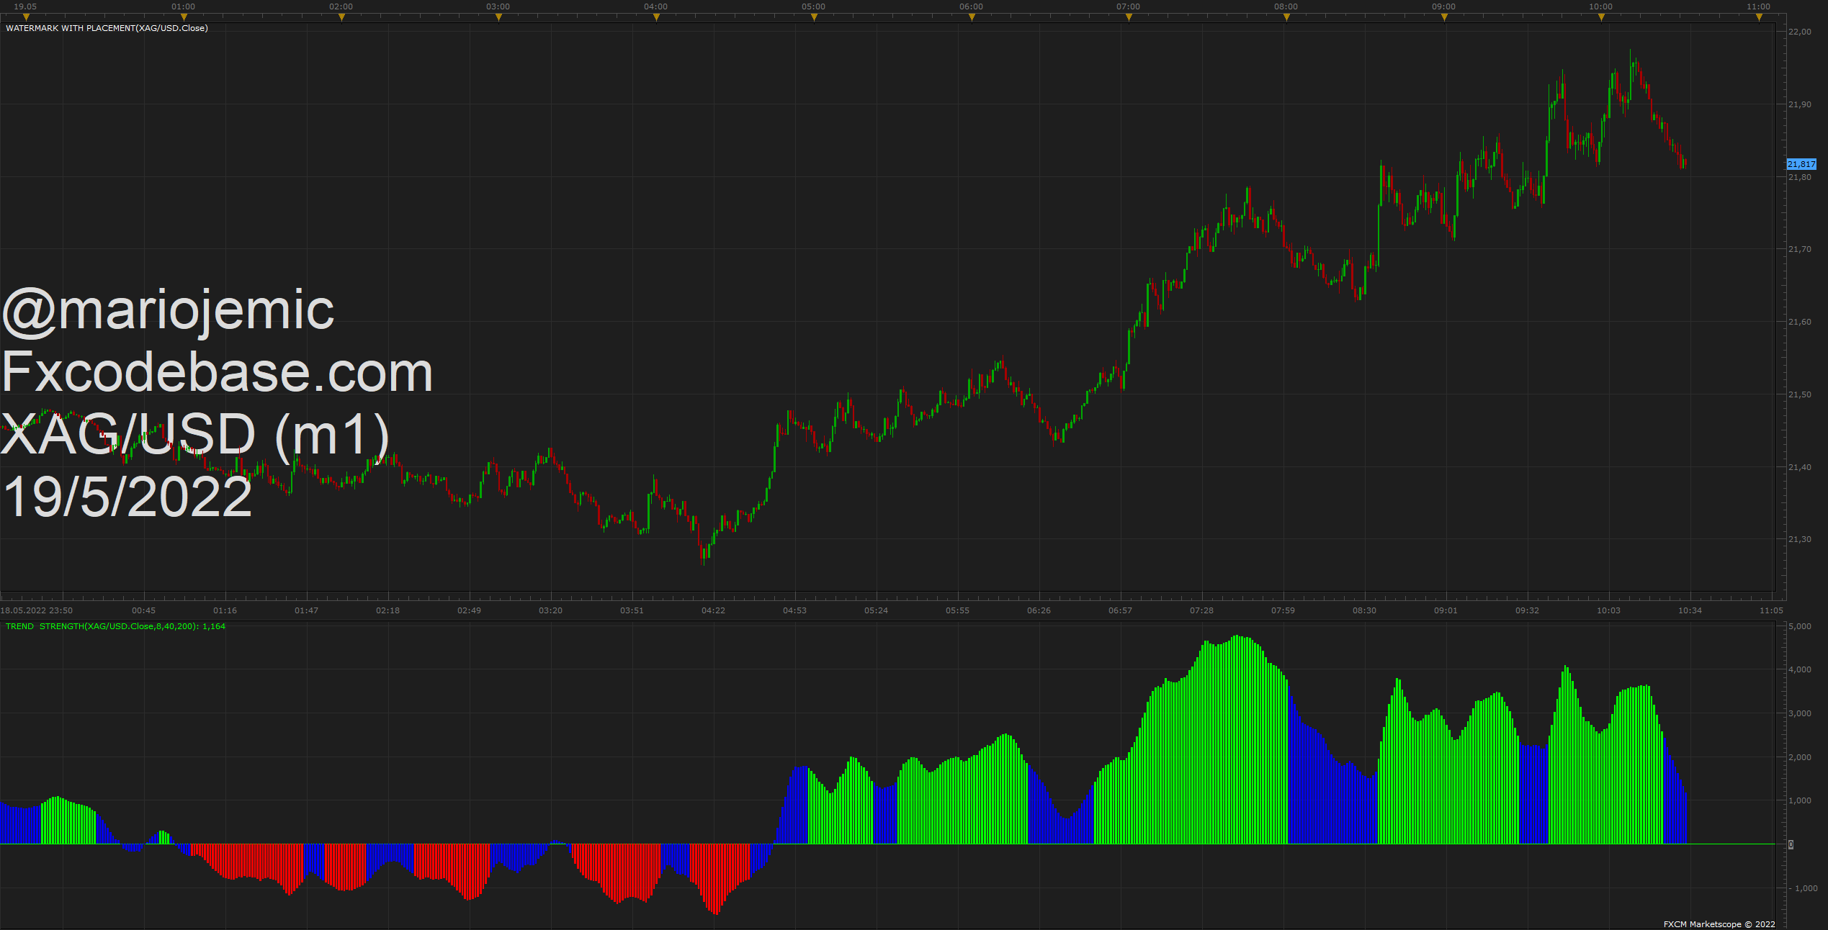
Task: Click the 4,000 oscillator scale label
Action: pyautogui.click(x=1800, y=669)
